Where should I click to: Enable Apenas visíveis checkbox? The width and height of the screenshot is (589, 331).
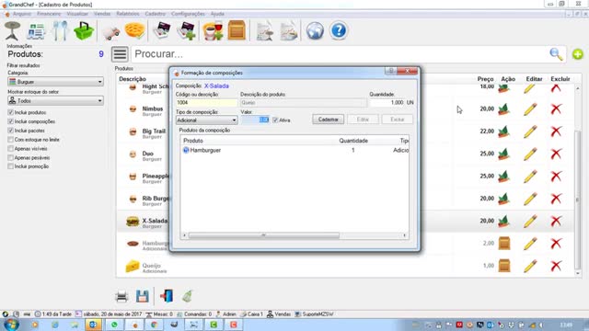10,149
